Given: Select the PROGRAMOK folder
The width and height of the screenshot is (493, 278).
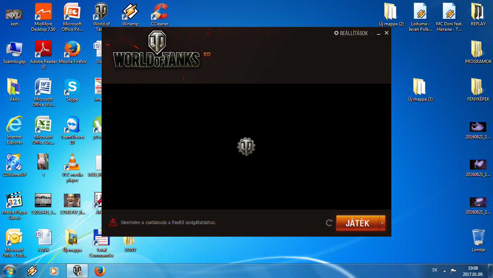Looking at the screenshot, I should coord(478,53).
